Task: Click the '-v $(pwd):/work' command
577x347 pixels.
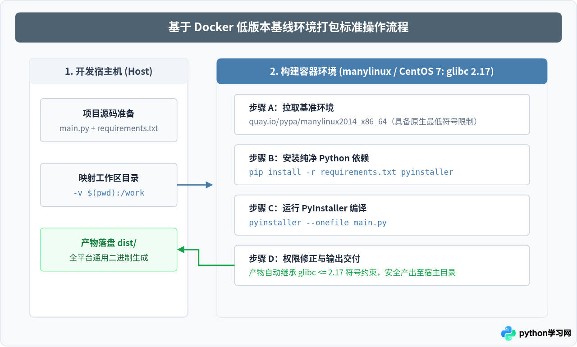Action: point(109,193)
